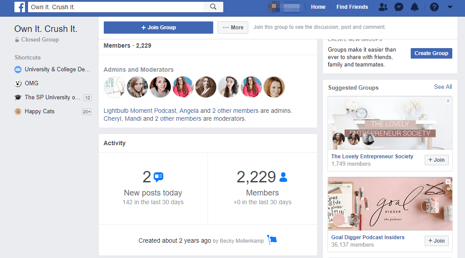Click the search magnifier button

tap(213, 7)
